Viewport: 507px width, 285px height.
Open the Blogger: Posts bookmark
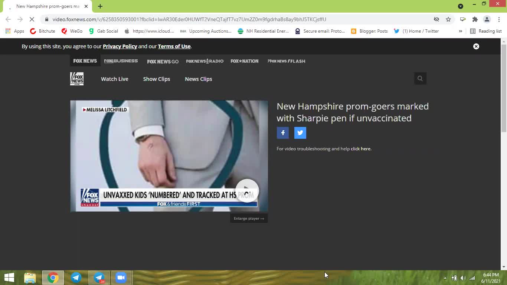coord(369,31)
